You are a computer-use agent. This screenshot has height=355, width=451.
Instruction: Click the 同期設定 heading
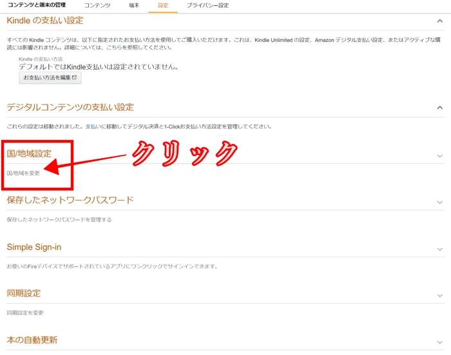[x=24, y=293]
